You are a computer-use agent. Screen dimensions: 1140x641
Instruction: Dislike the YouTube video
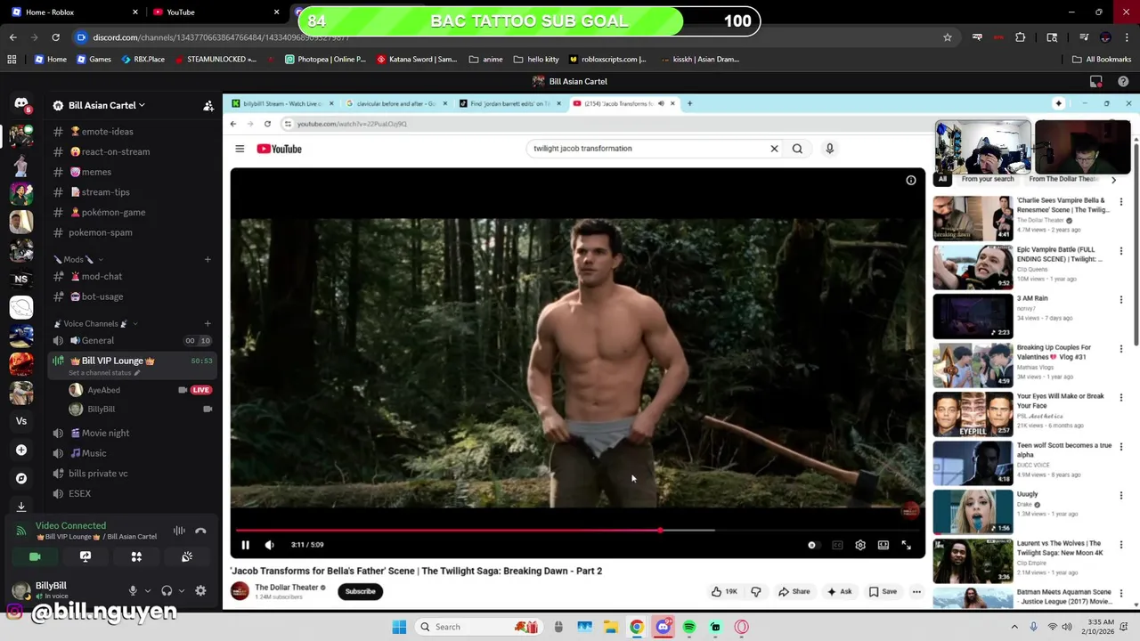756,591
